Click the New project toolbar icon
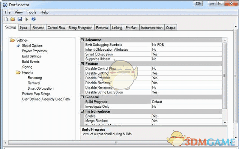This screenshot has height=149, width=239. coord(6,19)
